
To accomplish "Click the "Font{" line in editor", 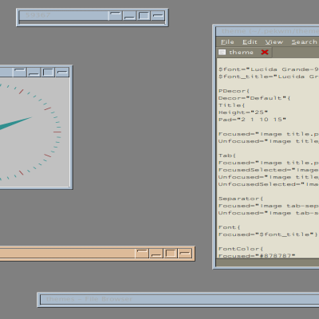I will tap(229, 227).
